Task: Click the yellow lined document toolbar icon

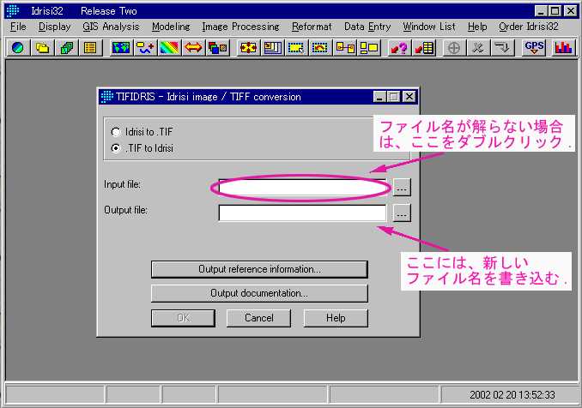Action: (x=90, y=48)
